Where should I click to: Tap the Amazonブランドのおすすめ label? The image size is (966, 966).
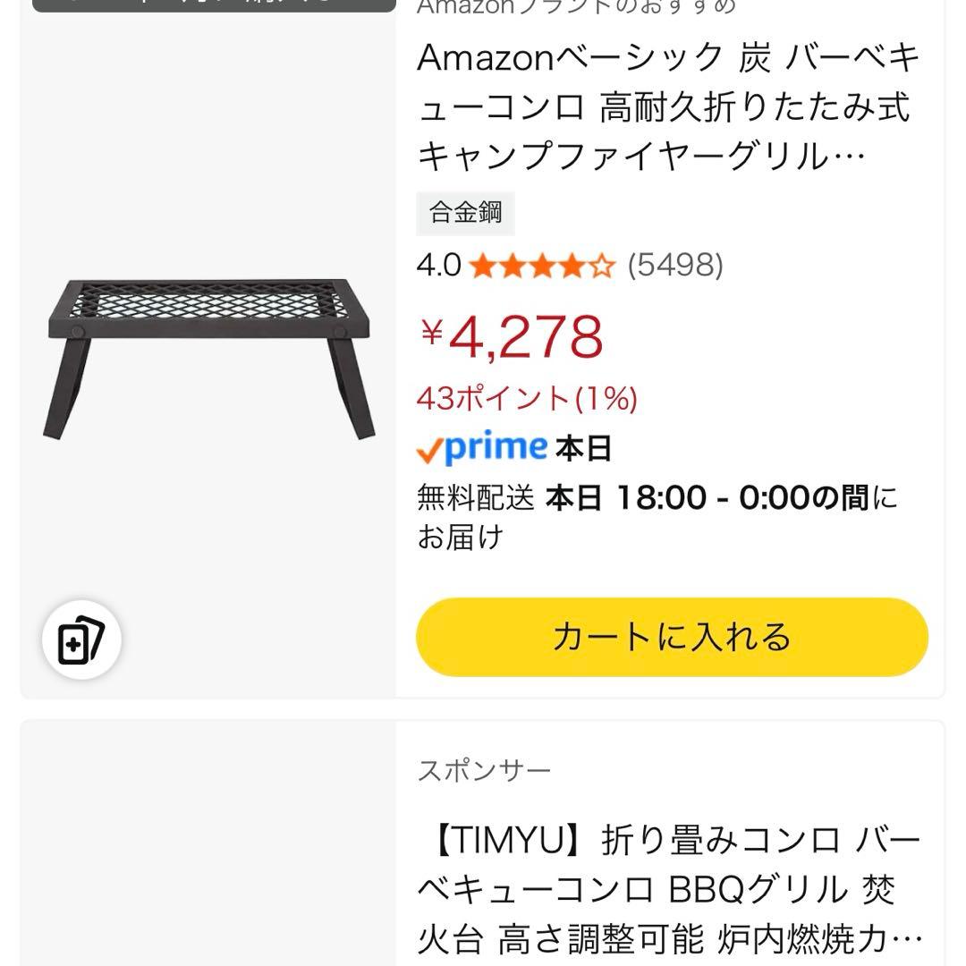point(576,7)
